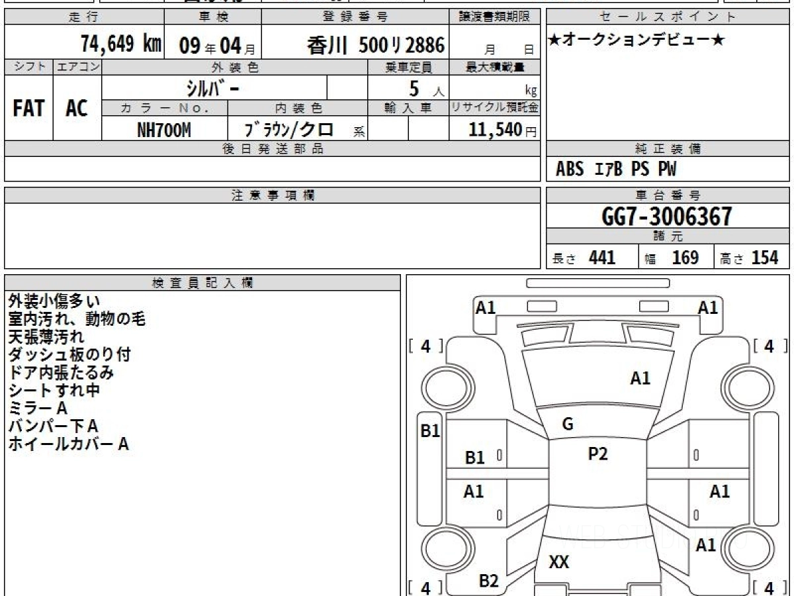The height and width of the screenshot is (596, 794).
Task: Click the 幅 169 width value
Action: click(672, 258)
